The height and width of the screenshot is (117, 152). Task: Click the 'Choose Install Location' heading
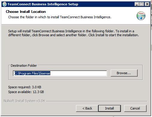(26, 12)
